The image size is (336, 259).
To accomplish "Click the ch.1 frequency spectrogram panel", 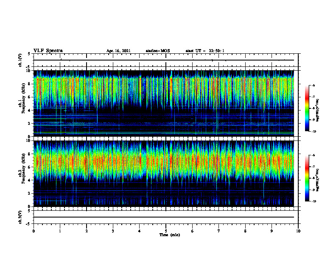I will pos(163,103).
